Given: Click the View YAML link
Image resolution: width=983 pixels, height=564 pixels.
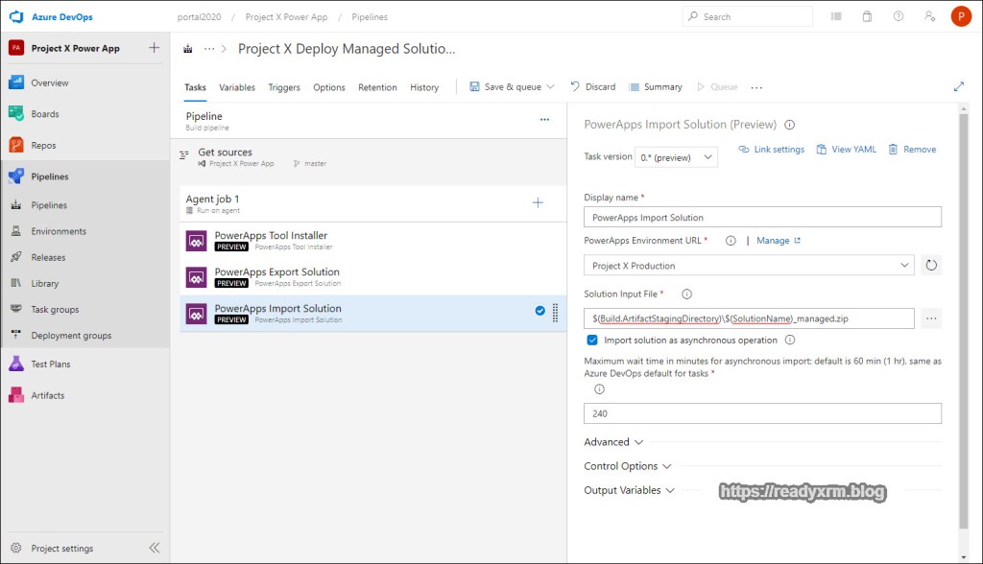Looking at the screenshot, I should (846, 150).
